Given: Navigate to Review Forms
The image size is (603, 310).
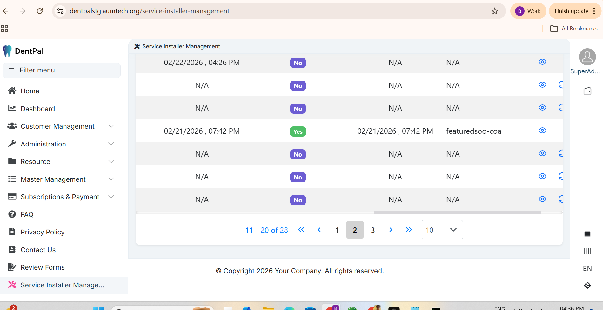Looking at the screenshot, I should (43, 267).
